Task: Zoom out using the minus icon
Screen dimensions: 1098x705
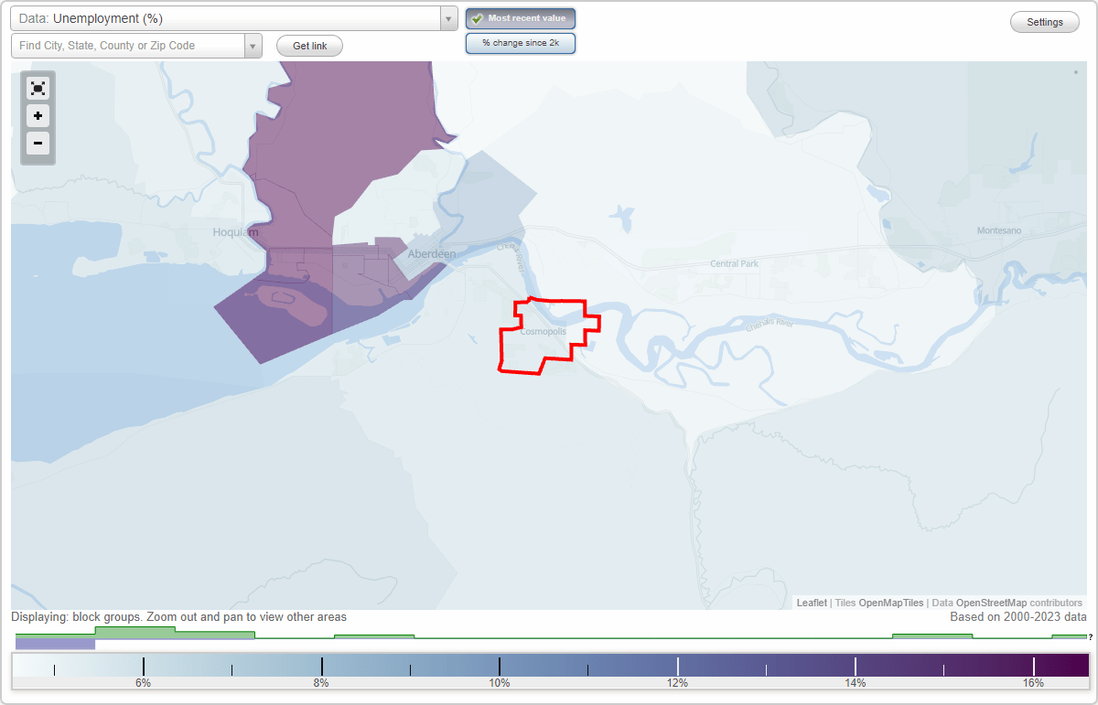Action: pyautogui.click(x=38, y=144)
